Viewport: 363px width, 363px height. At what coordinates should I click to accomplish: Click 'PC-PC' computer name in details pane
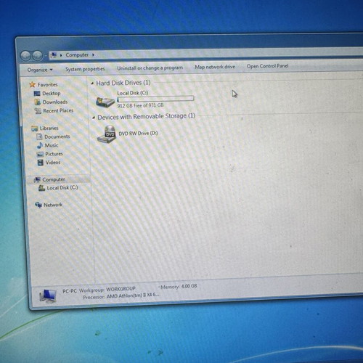coord(70,291)
